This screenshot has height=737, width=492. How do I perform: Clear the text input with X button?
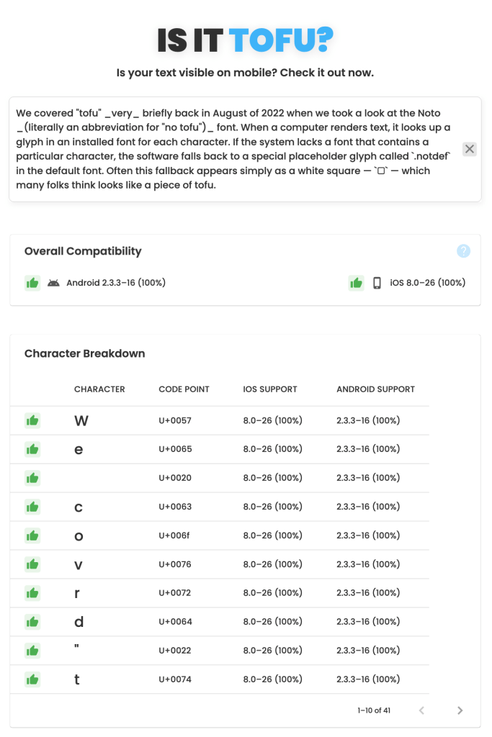click(x=469, y=149)
